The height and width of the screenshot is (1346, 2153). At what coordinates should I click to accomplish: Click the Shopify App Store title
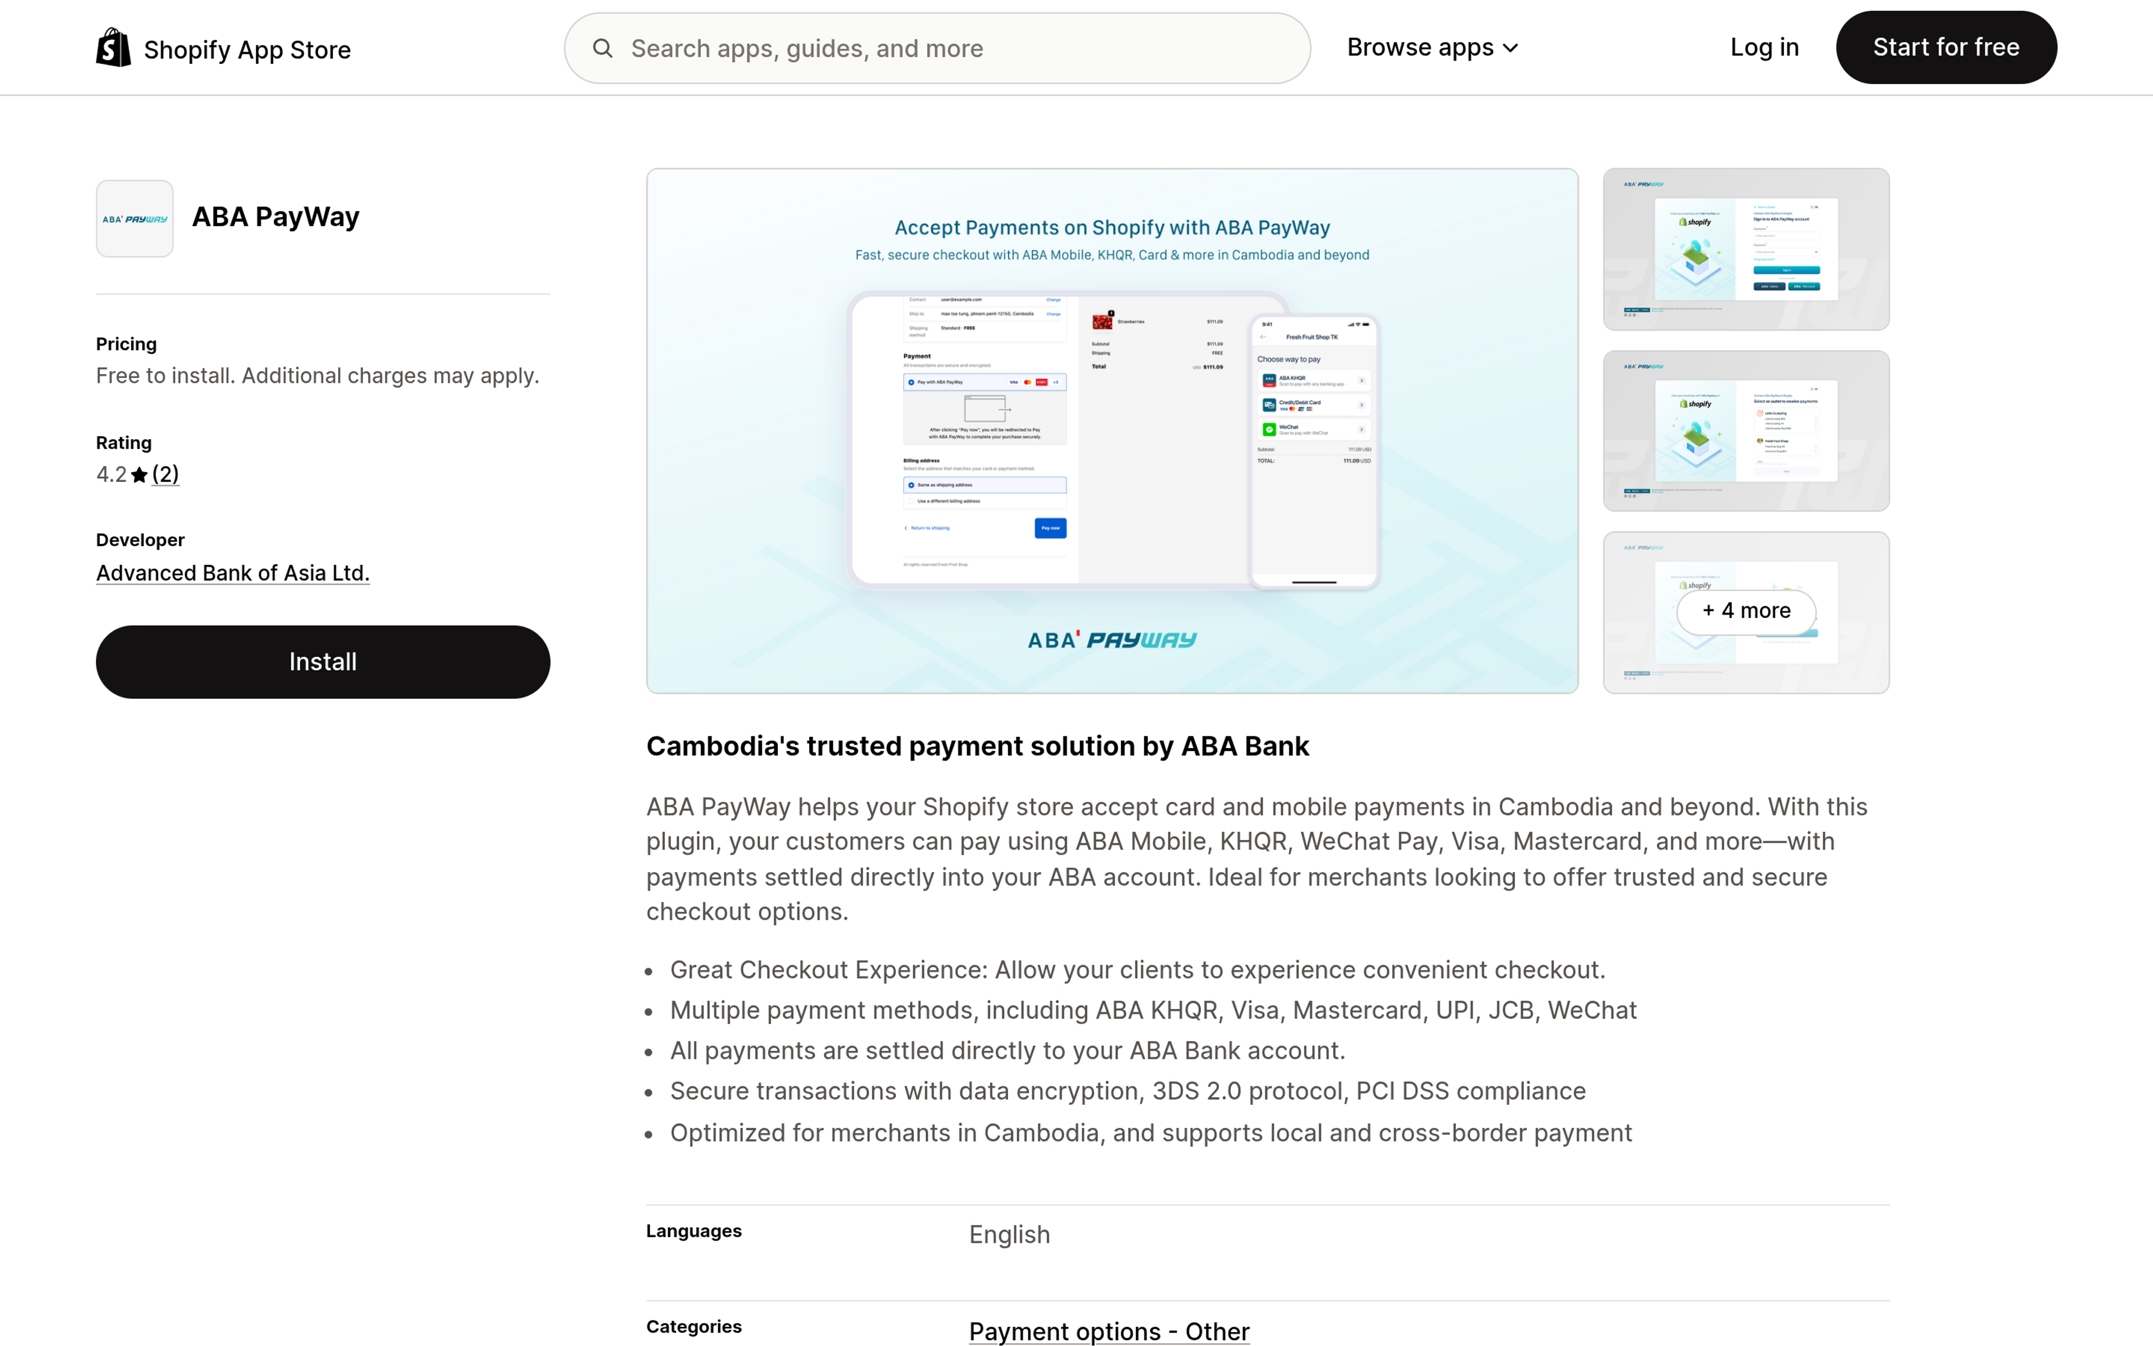point(247,50)
